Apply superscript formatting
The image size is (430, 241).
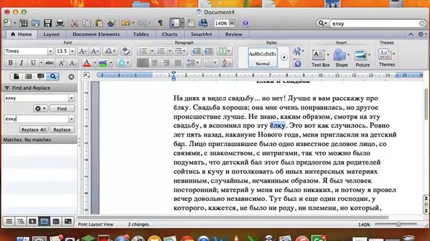(61, 63)
